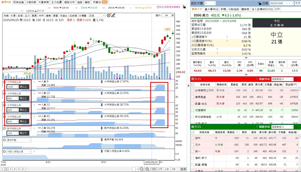
Task: Switch to the 分點K線 tab
Action: [x=31, y=2]
